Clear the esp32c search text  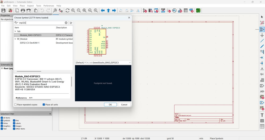tap(66, 23)
